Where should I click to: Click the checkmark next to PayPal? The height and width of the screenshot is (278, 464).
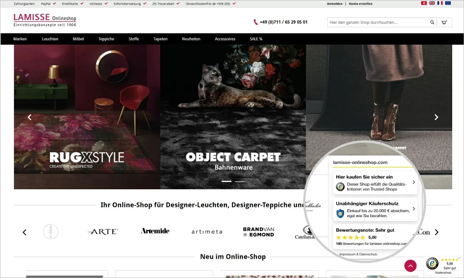pos(55,4)
